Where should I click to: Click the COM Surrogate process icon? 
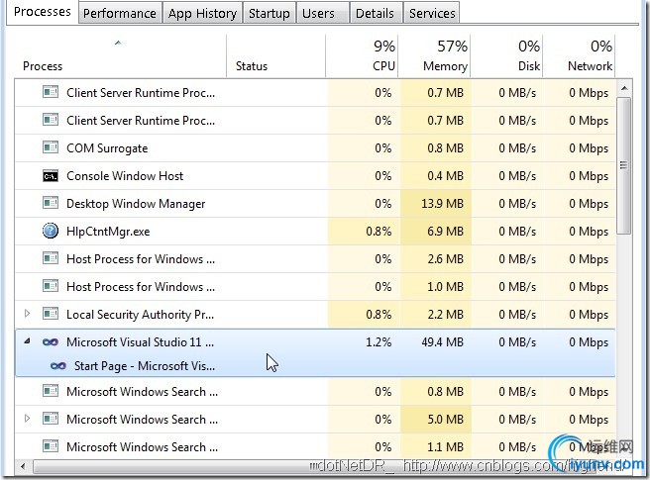(x=51, y=148)
